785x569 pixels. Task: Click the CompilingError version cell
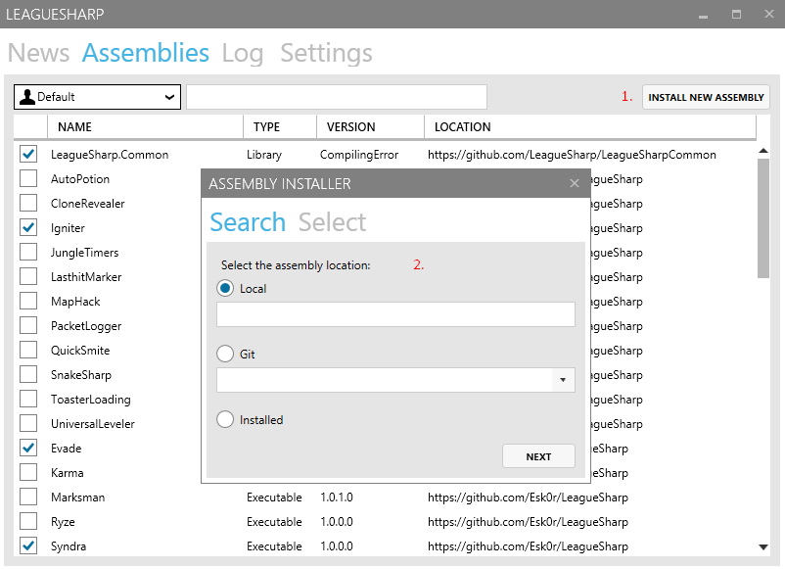[x=359, y=155]
